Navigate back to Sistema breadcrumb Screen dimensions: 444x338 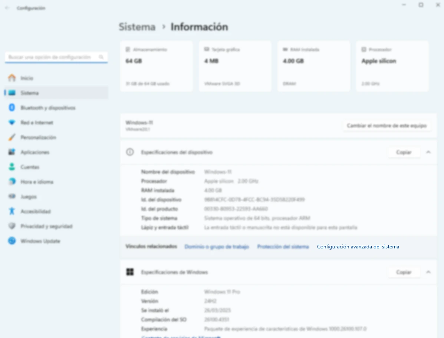point(137,27)
